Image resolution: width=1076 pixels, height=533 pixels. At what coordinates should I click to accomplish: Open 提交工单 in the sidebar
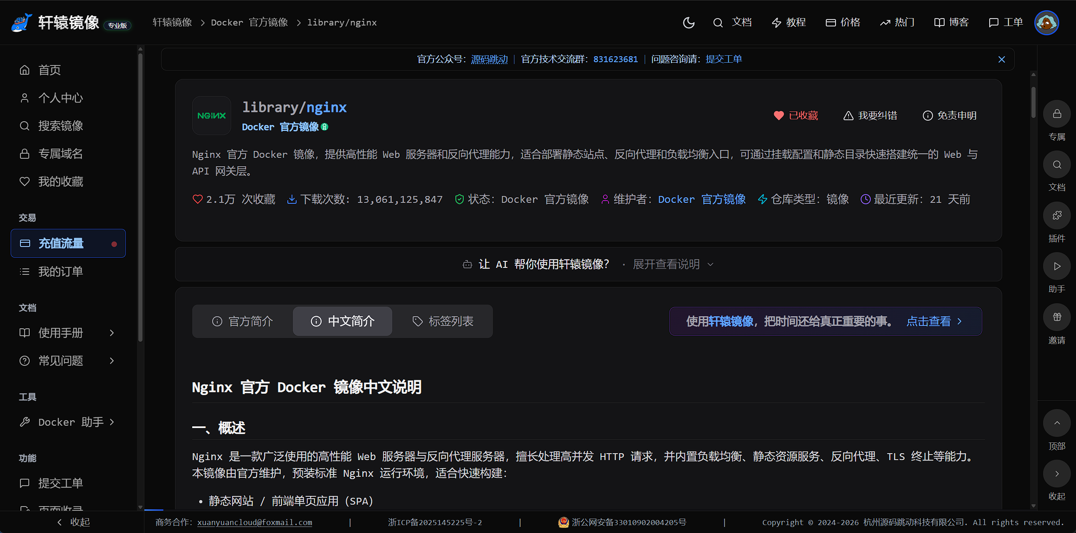pos(68,483)
